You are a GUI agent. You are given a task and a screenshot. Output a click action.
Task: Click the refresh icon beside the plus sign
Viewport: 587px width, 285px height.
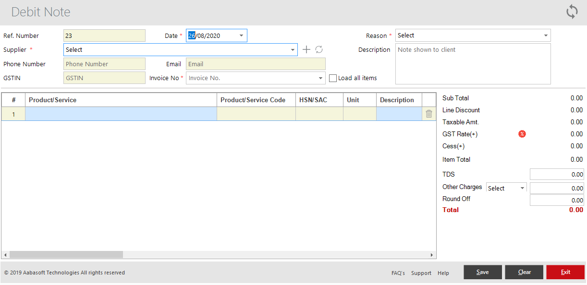[x=318, y=49]
